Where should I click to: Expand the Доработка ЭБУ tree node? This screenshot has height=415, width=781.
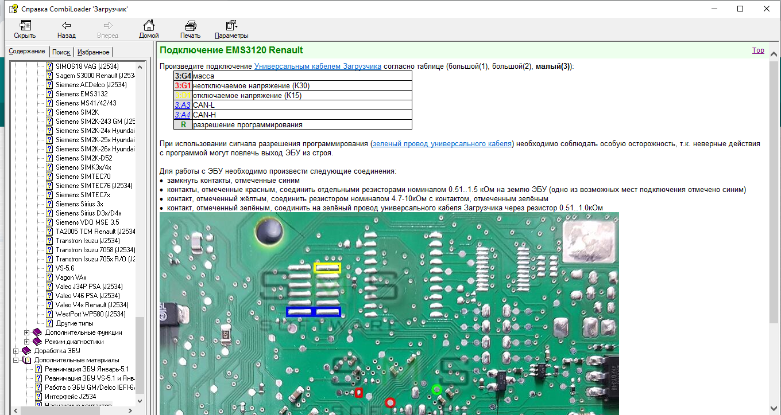pyautogui.click(x=16, y=351)
